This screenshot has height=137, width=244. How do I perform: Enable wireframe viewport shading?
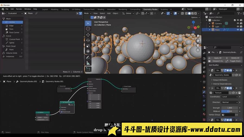point(186,13)
